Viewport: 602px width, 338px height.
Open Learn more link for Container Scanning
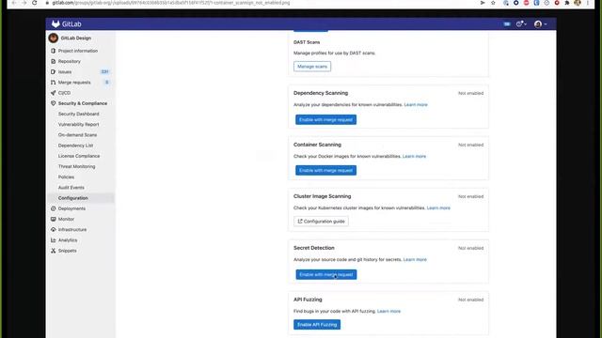coord(414,157)
